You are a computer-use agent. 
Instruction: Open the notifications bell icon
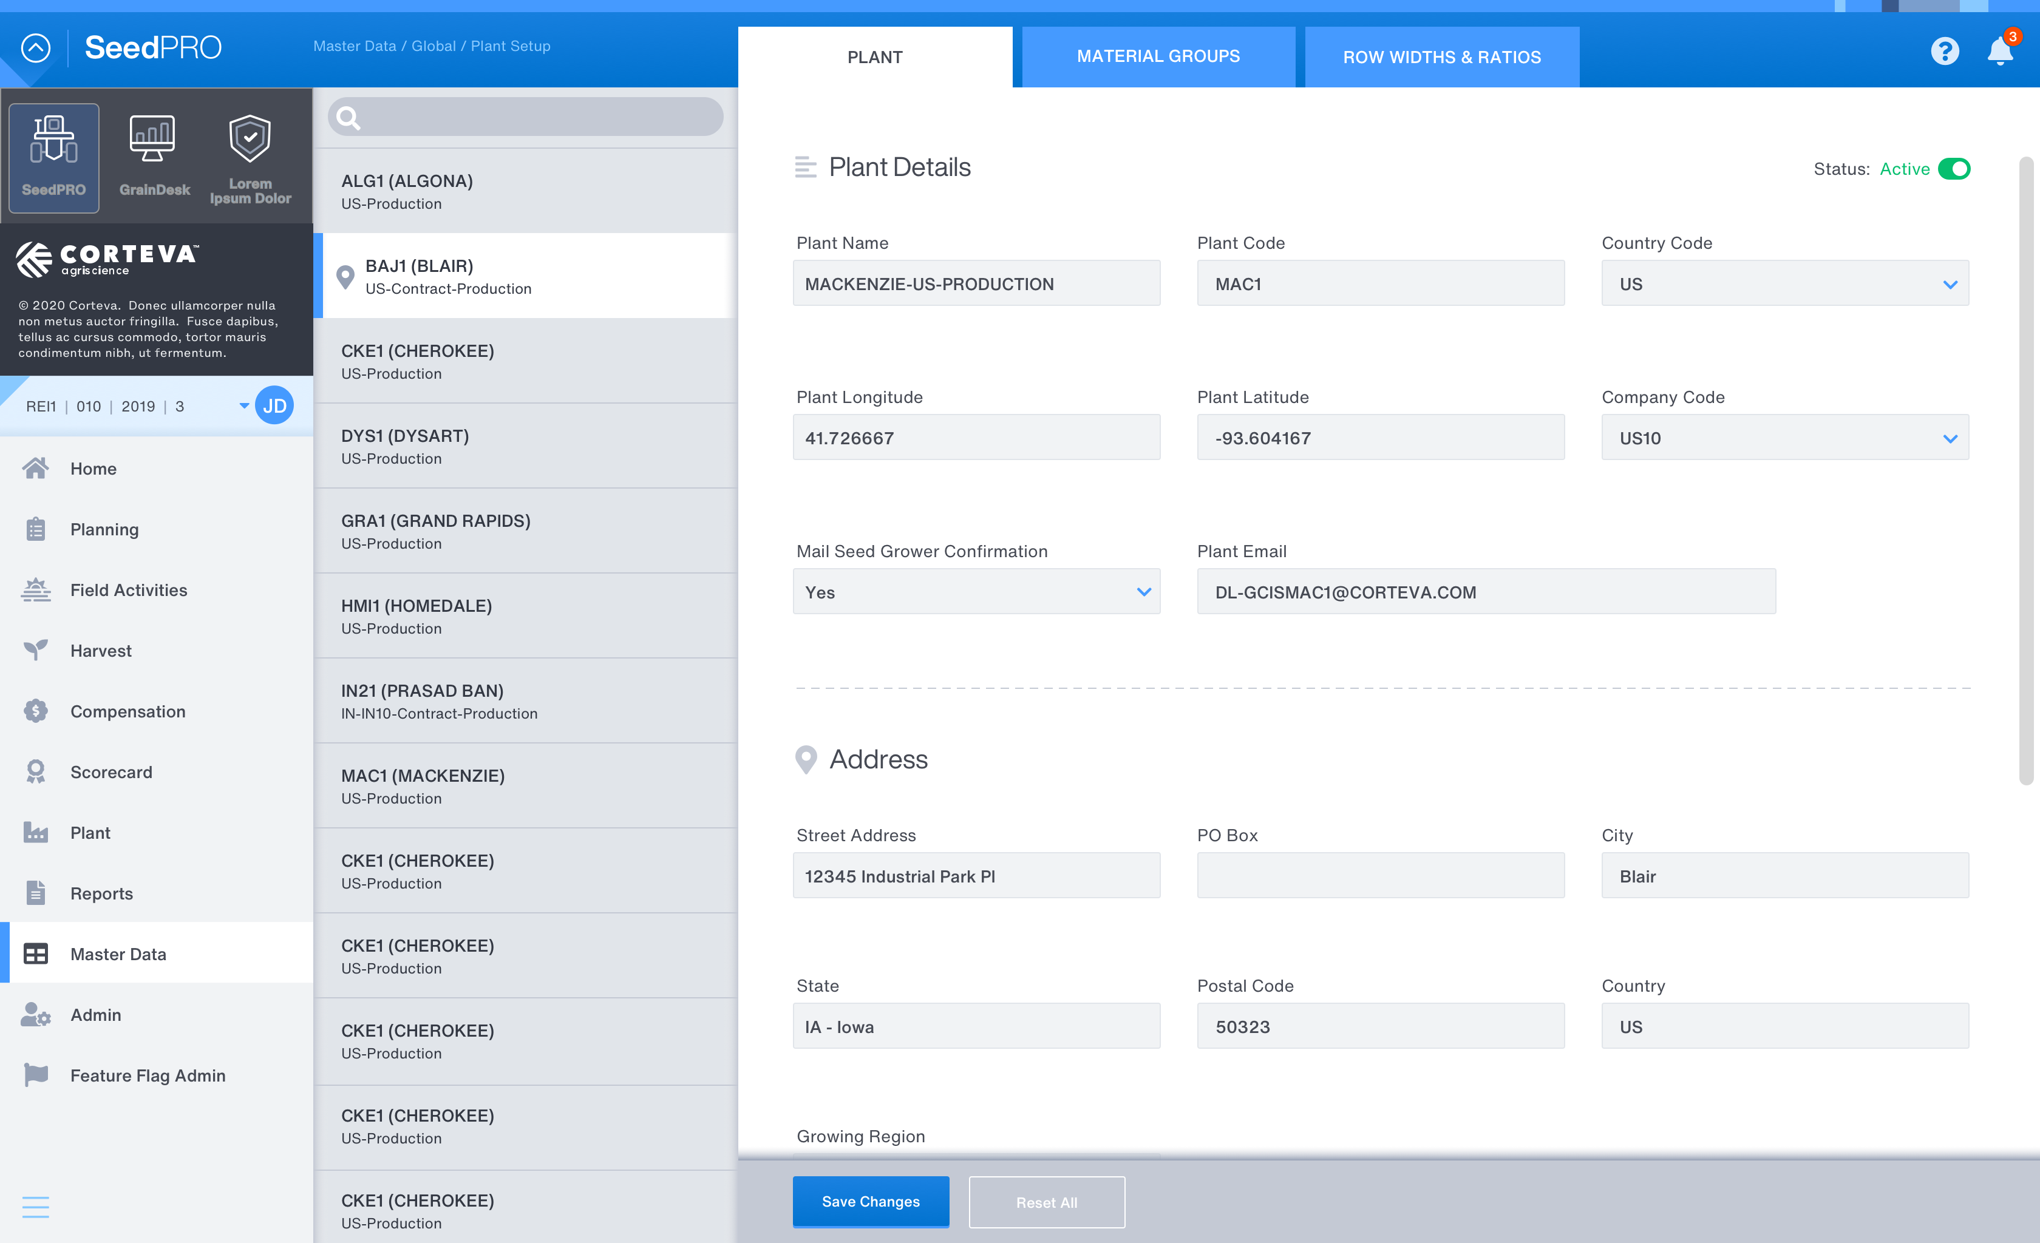point(1999,52)
